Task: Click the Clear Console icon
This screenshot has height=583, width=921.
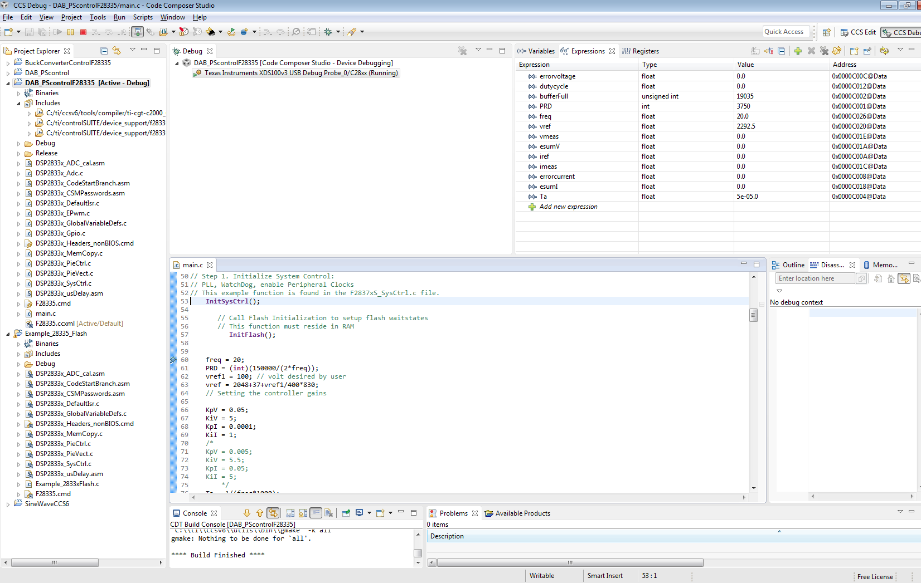Action: 328,513
